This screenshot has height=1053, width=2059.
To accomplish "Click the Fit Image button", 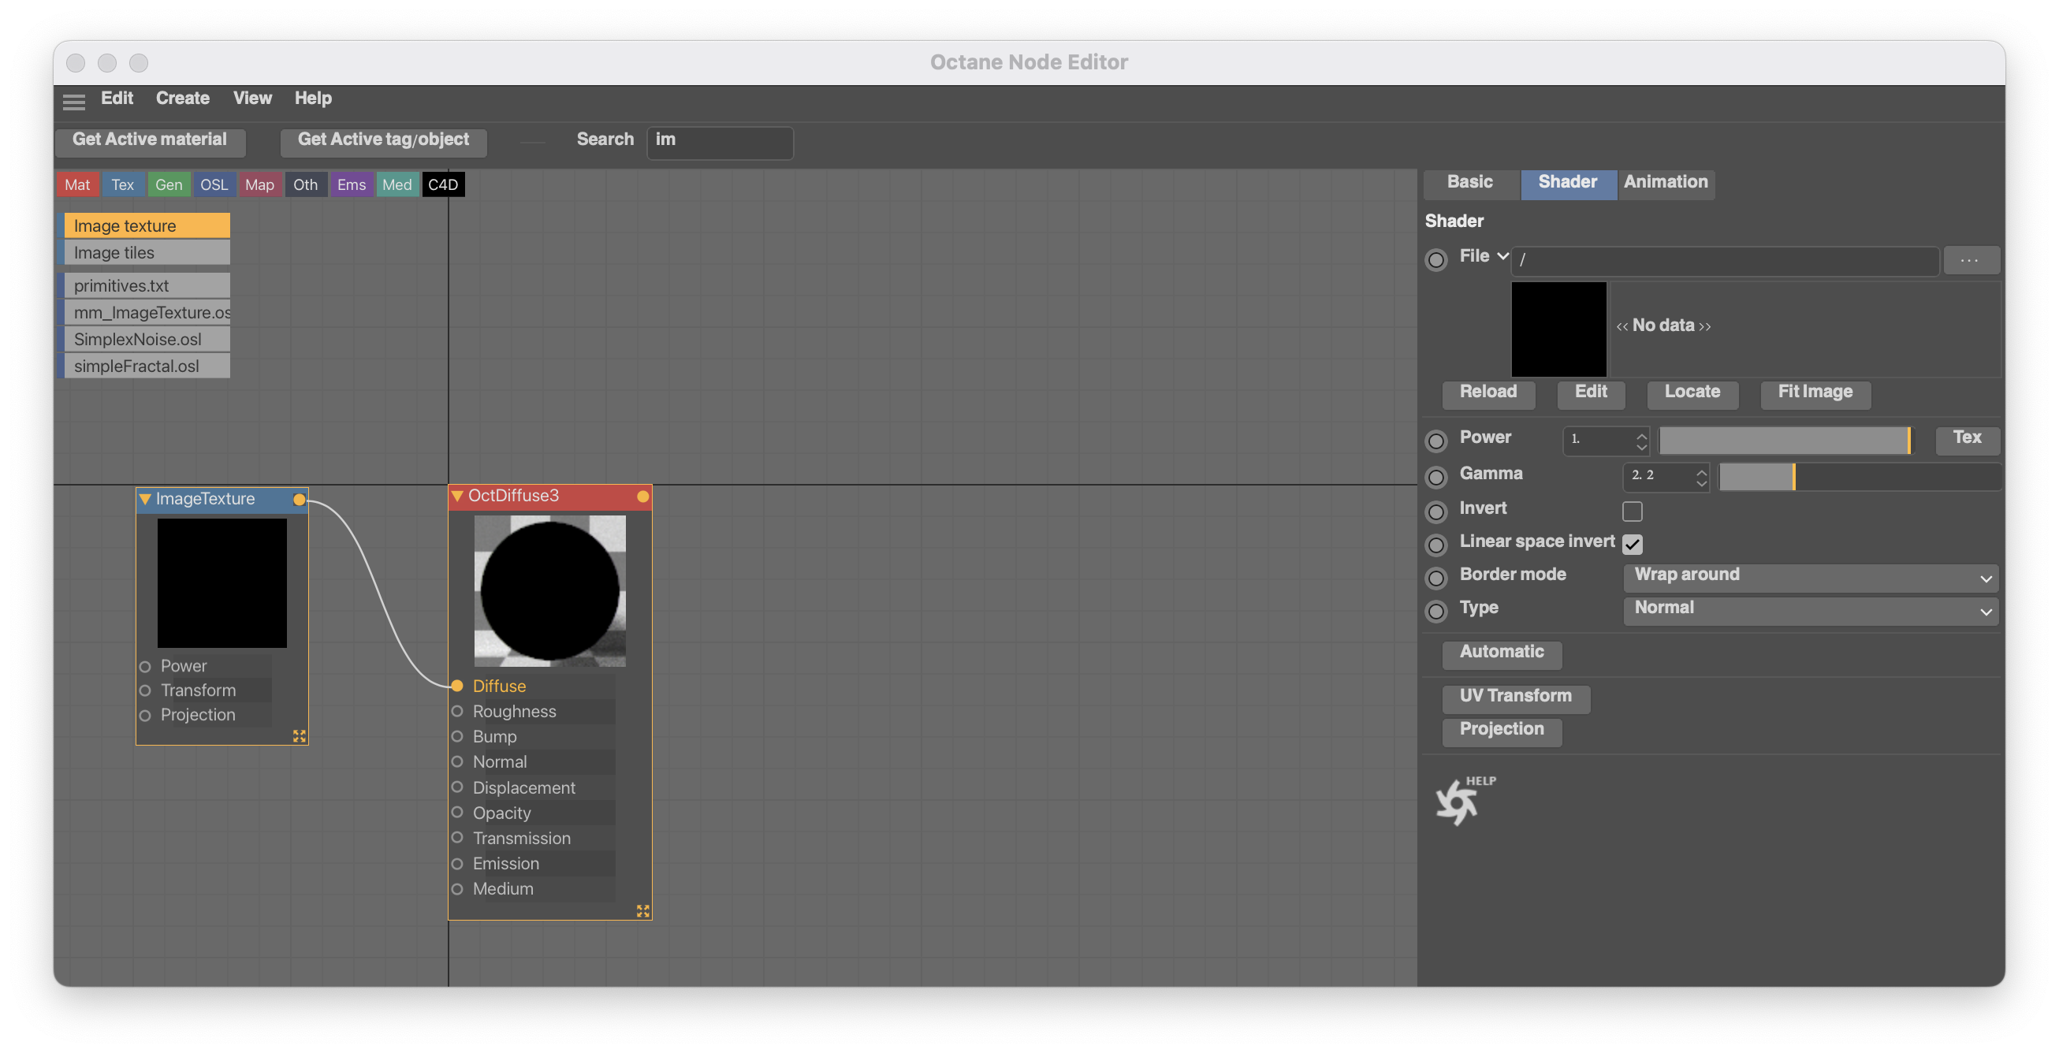I will click(x=1815, y=393).
